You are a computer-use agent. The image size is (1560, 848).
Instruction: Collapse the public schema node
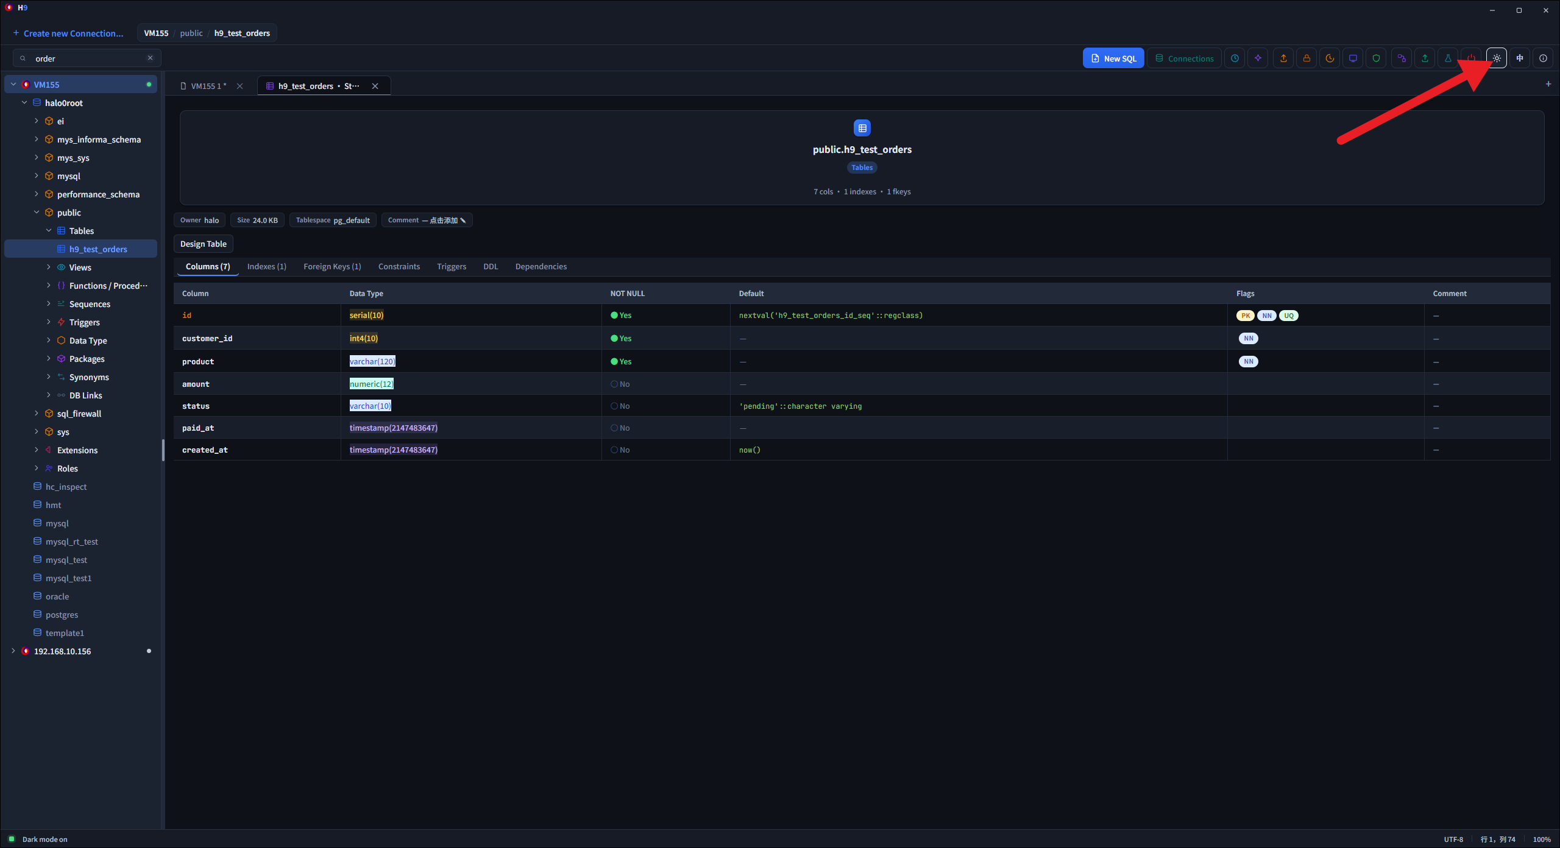pos(37,213)
